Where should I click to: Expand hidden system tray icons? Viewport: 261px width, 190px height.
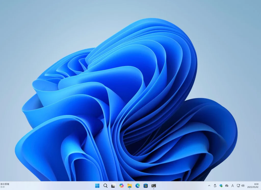[x=209, y=186]
